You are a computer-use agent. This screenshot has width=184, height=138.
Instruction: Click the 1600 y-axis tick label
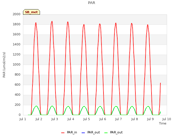point(17,34)
